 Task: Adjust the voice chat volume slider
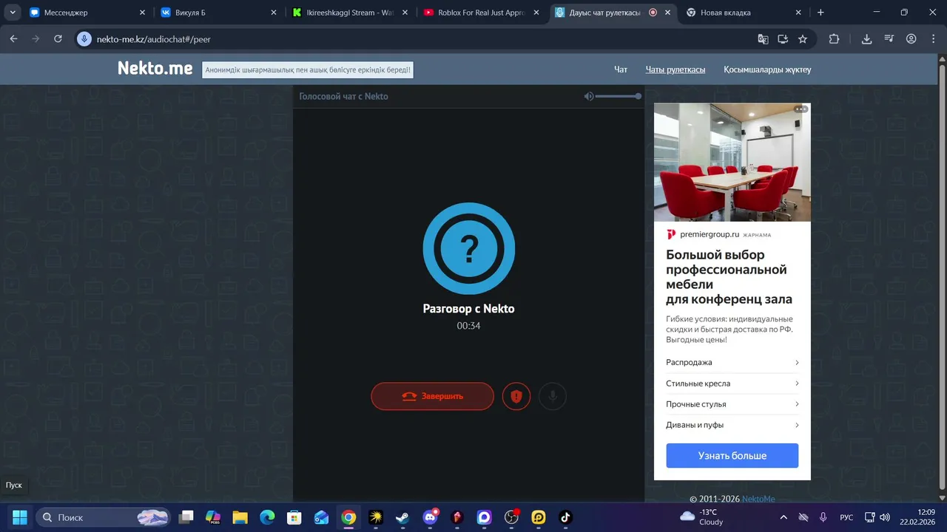(618, 96)
